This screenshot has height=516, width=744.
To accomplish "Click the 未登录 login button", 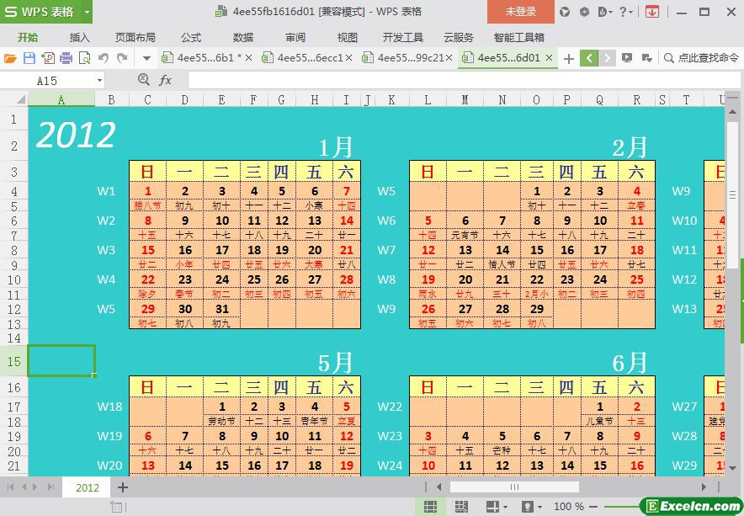I will [520, 12].
